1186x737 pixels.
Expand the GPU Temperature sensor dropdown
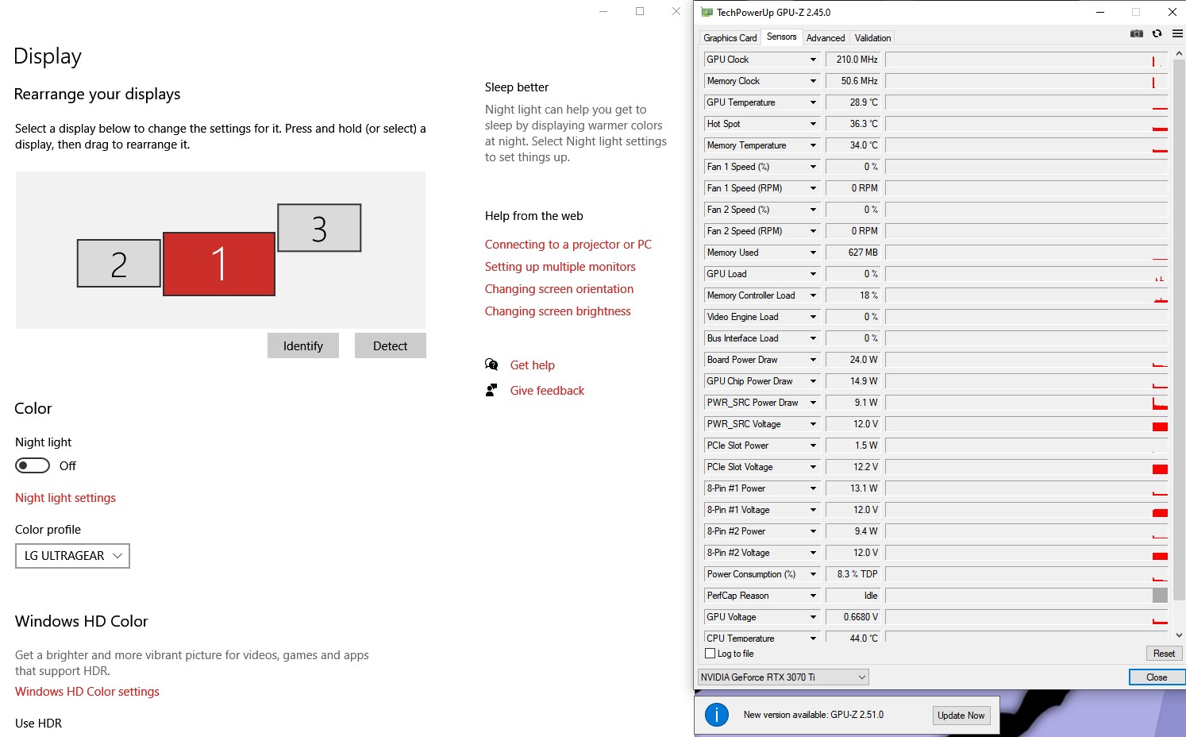pyautogui.click(x=813, y=102)
